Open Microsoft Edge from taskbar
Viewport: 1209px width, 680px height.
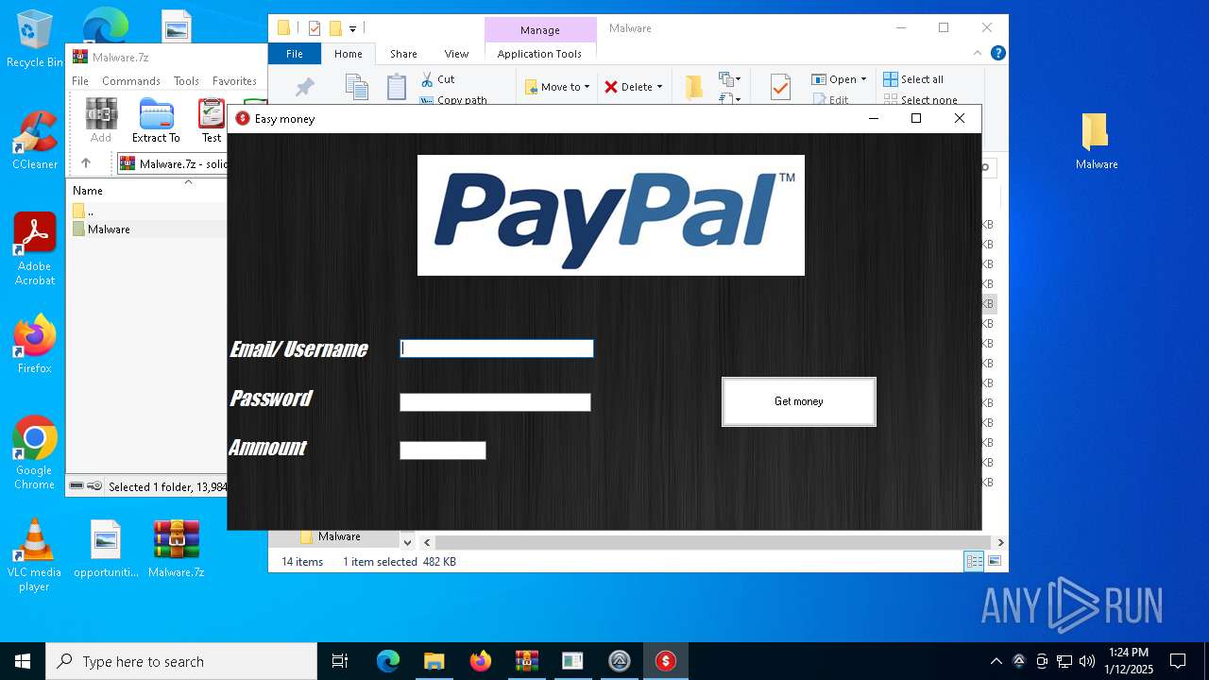(x=388, y=661)
